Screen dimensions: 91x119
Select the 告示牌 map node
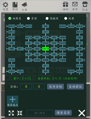[x=45, y=38]
